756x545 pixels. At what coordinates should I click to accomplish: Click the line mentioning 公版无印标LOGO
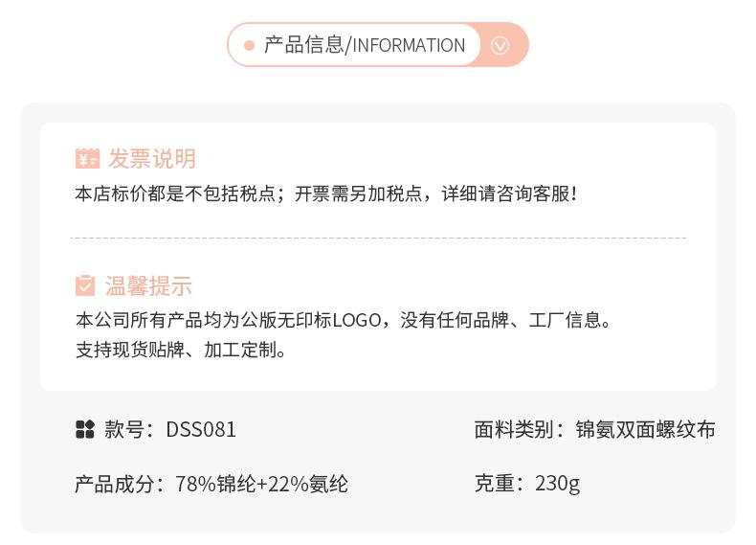point(343,320)
